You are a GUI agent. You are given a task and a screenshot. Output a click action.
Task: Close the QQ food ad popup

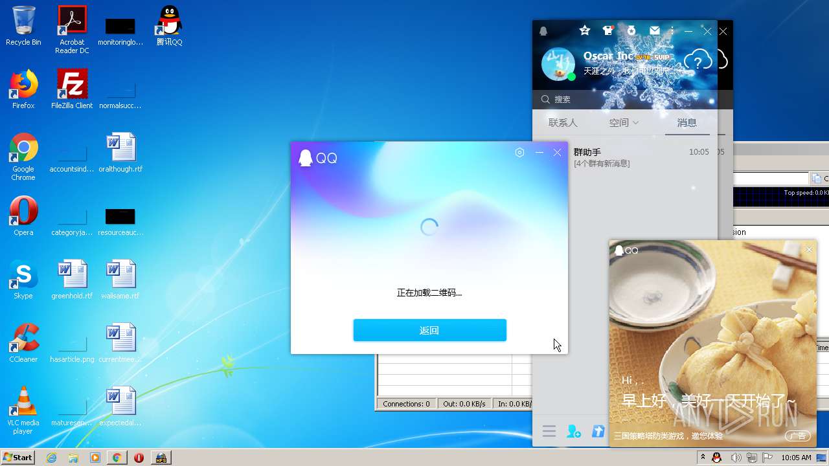809,250
